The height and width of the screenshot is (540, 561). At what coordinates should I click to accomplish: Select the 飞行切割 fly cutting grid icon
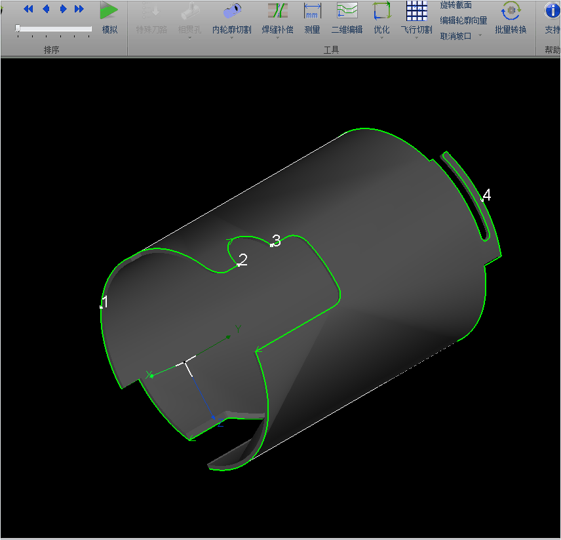click(x=416, y=10)
